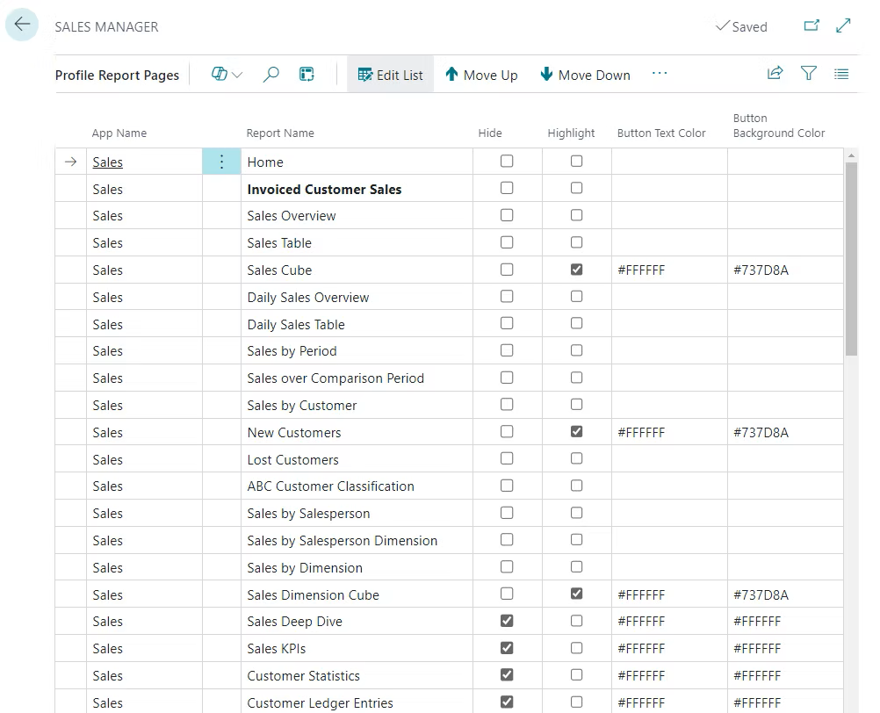Click the Report Name column header
This screenshot has width=880, height=713.
[x=280, y=133]
